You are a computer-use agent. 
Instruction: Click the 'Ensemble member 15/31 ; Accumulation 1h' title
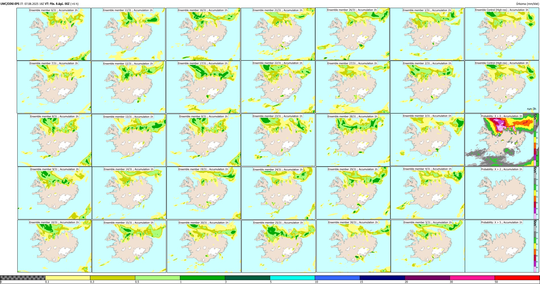pyautogui.click(x=128, y=223)
